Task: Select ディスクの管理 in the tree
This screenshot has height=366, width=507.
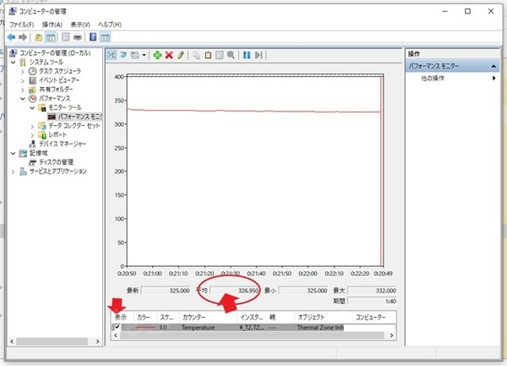Action: click(x=56, y=162)
